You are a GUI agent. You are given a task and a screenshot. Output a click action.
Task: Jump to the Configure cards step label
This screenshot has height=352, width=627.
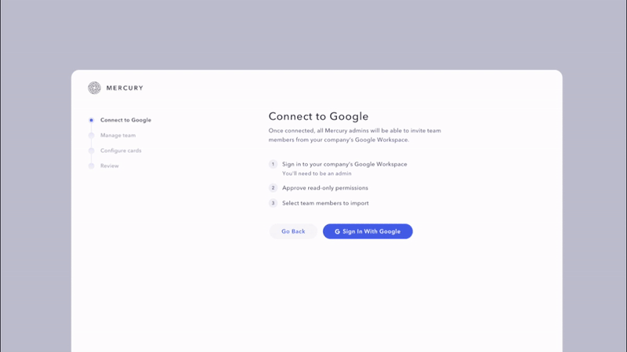coord(121,151)
